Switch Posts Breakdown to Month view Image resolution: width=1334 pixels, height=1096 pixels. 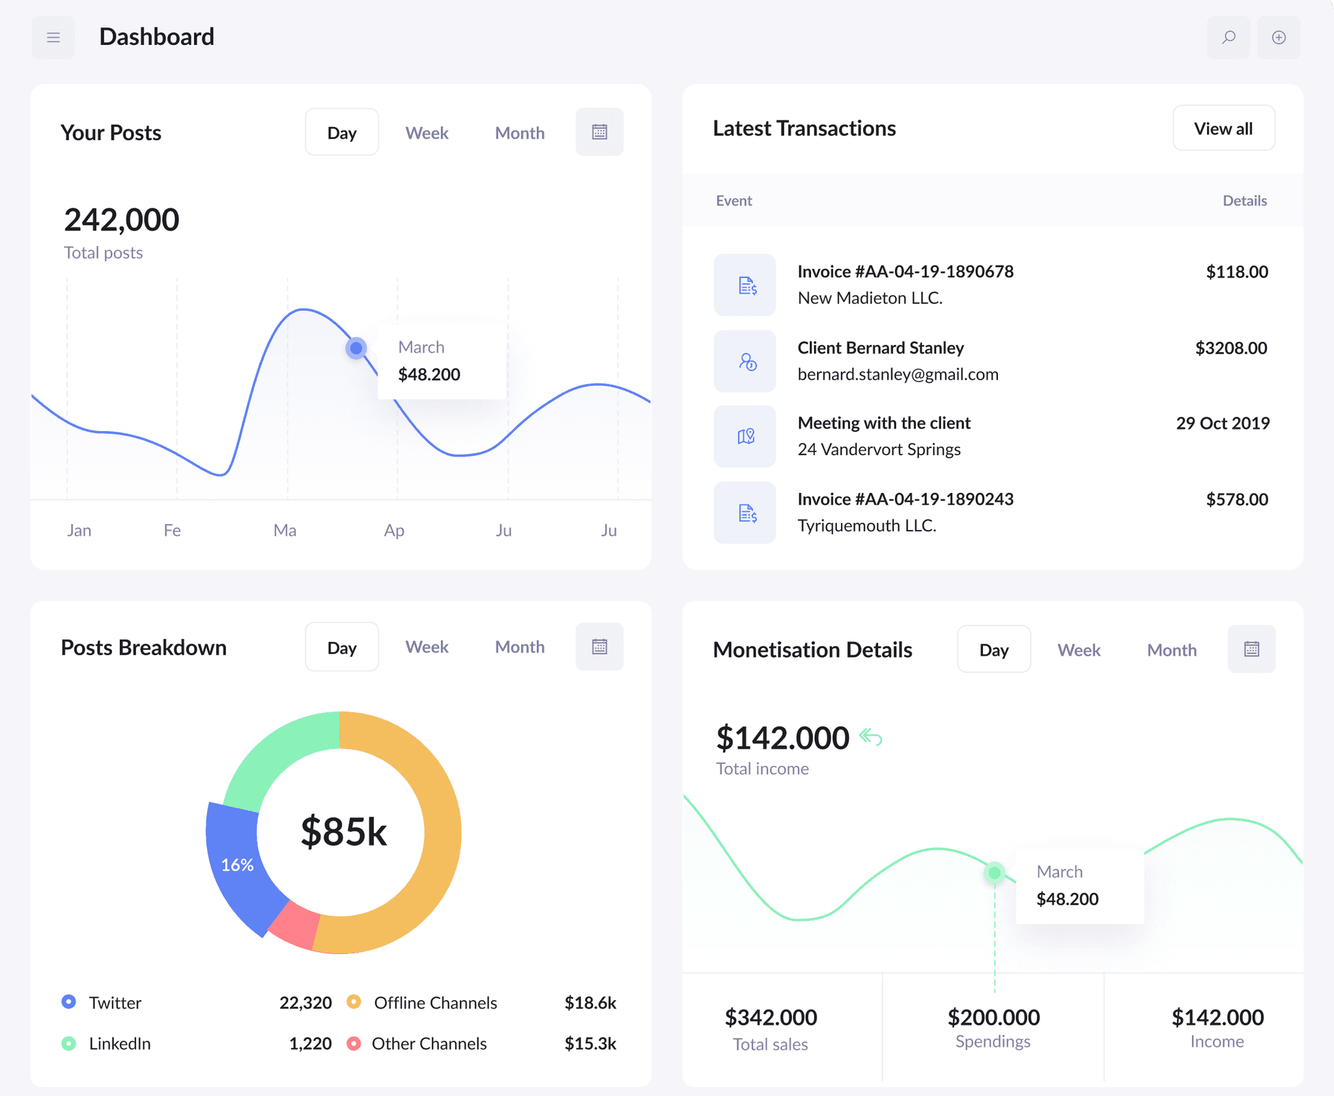(519, 646)
